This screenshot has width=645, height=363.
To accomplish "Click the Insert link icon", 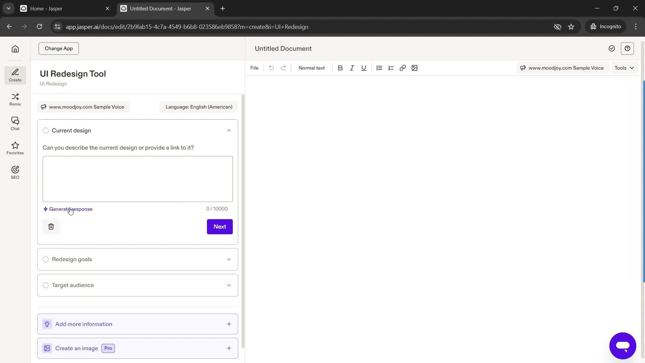I will coord(402,68).
